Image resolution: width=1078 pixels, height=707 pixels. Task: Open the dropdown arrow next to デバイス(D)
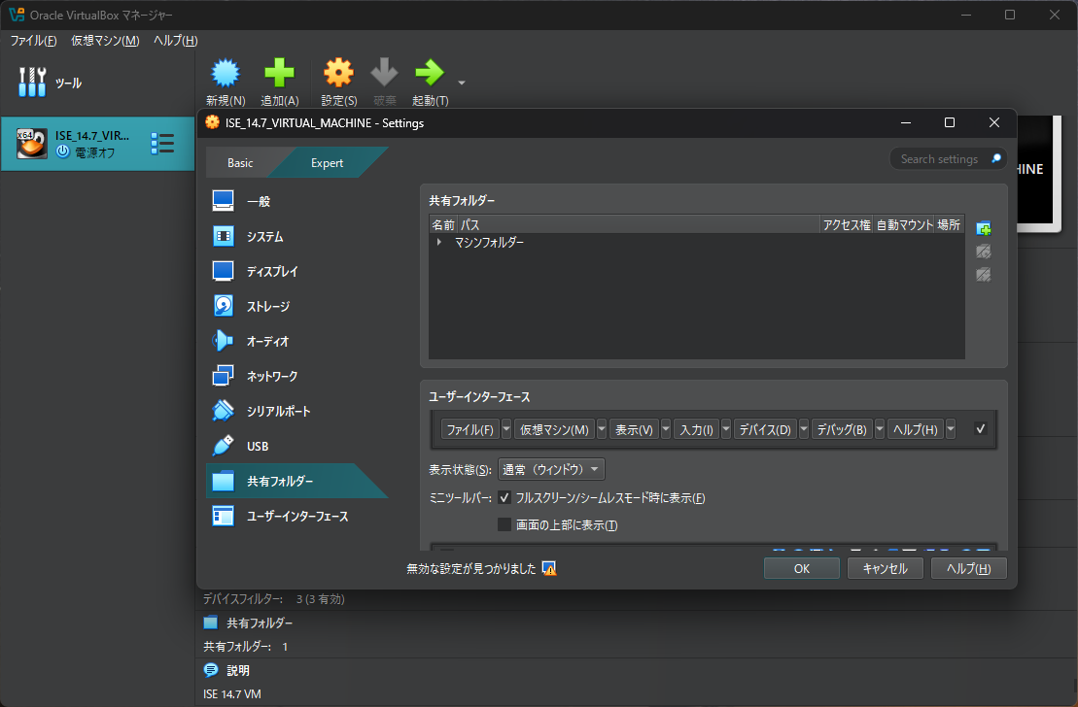click(804, 429)
